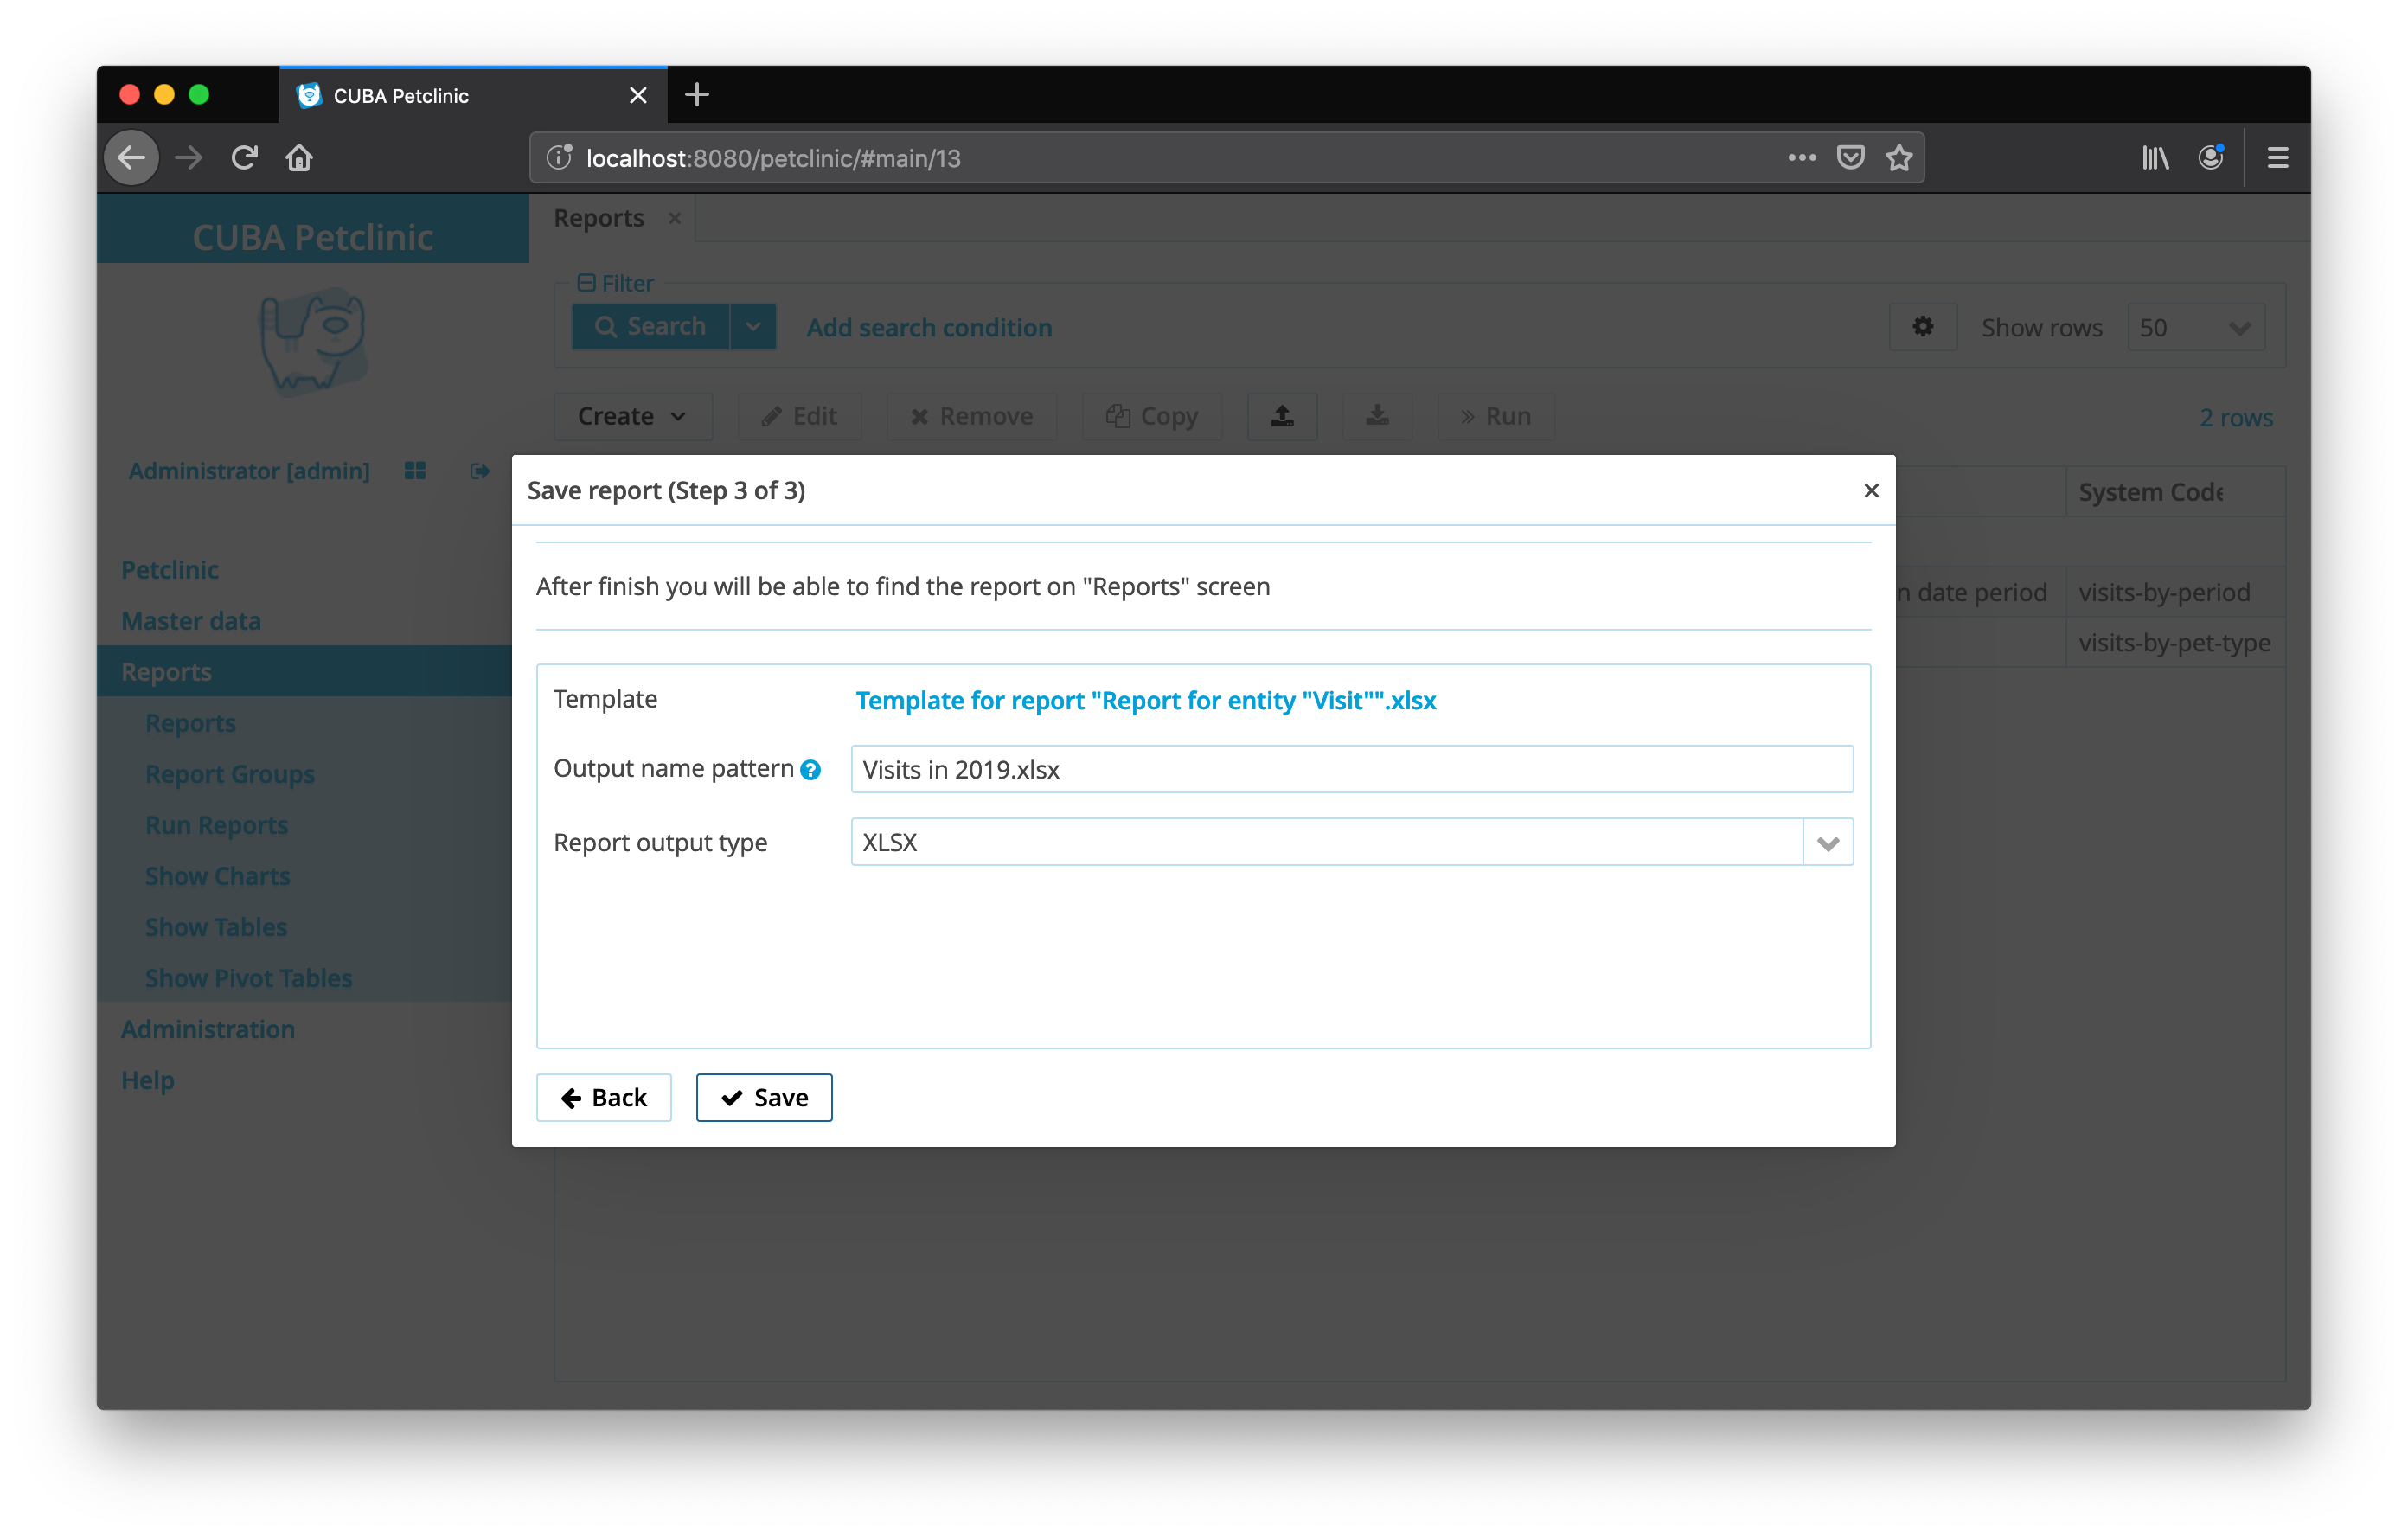Click the browser home icon
Viewport: 2408px width, 1538px height.
click(x=299, y=158)
